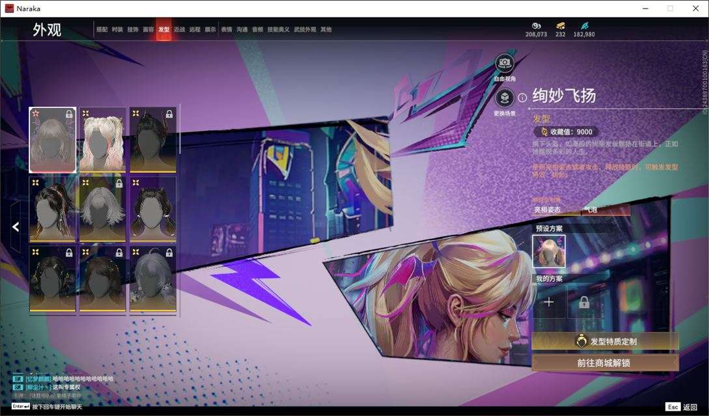This screenshot has height=416, width=709.
Task: Click the left arrow to collapse the list
Action: tap(16, 227)
